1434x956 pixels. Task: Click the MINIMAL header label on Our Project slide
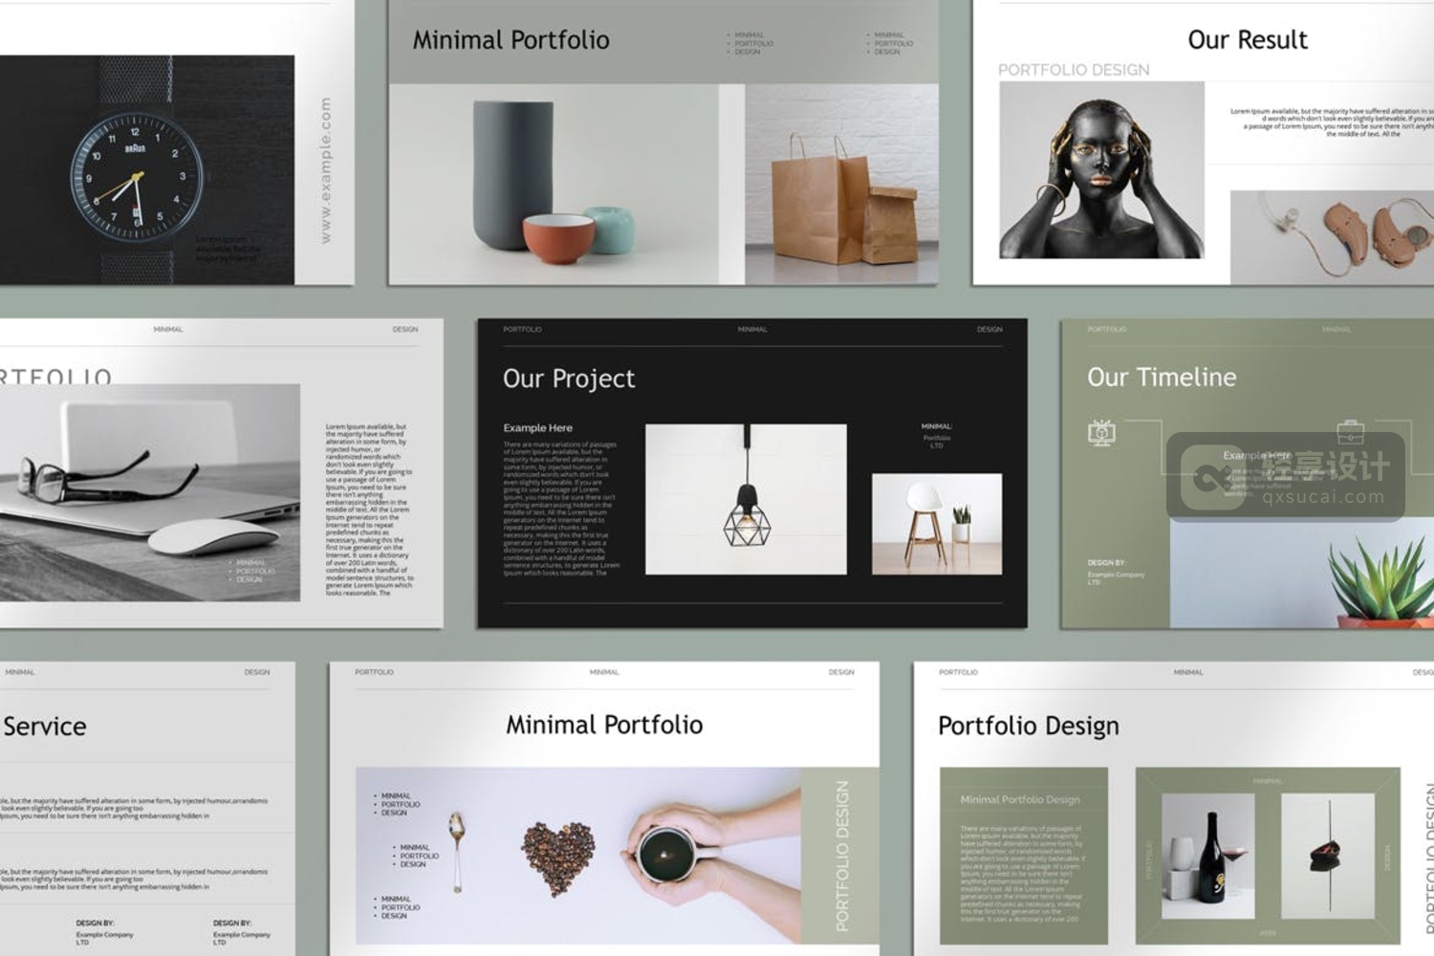click(752, 329)
